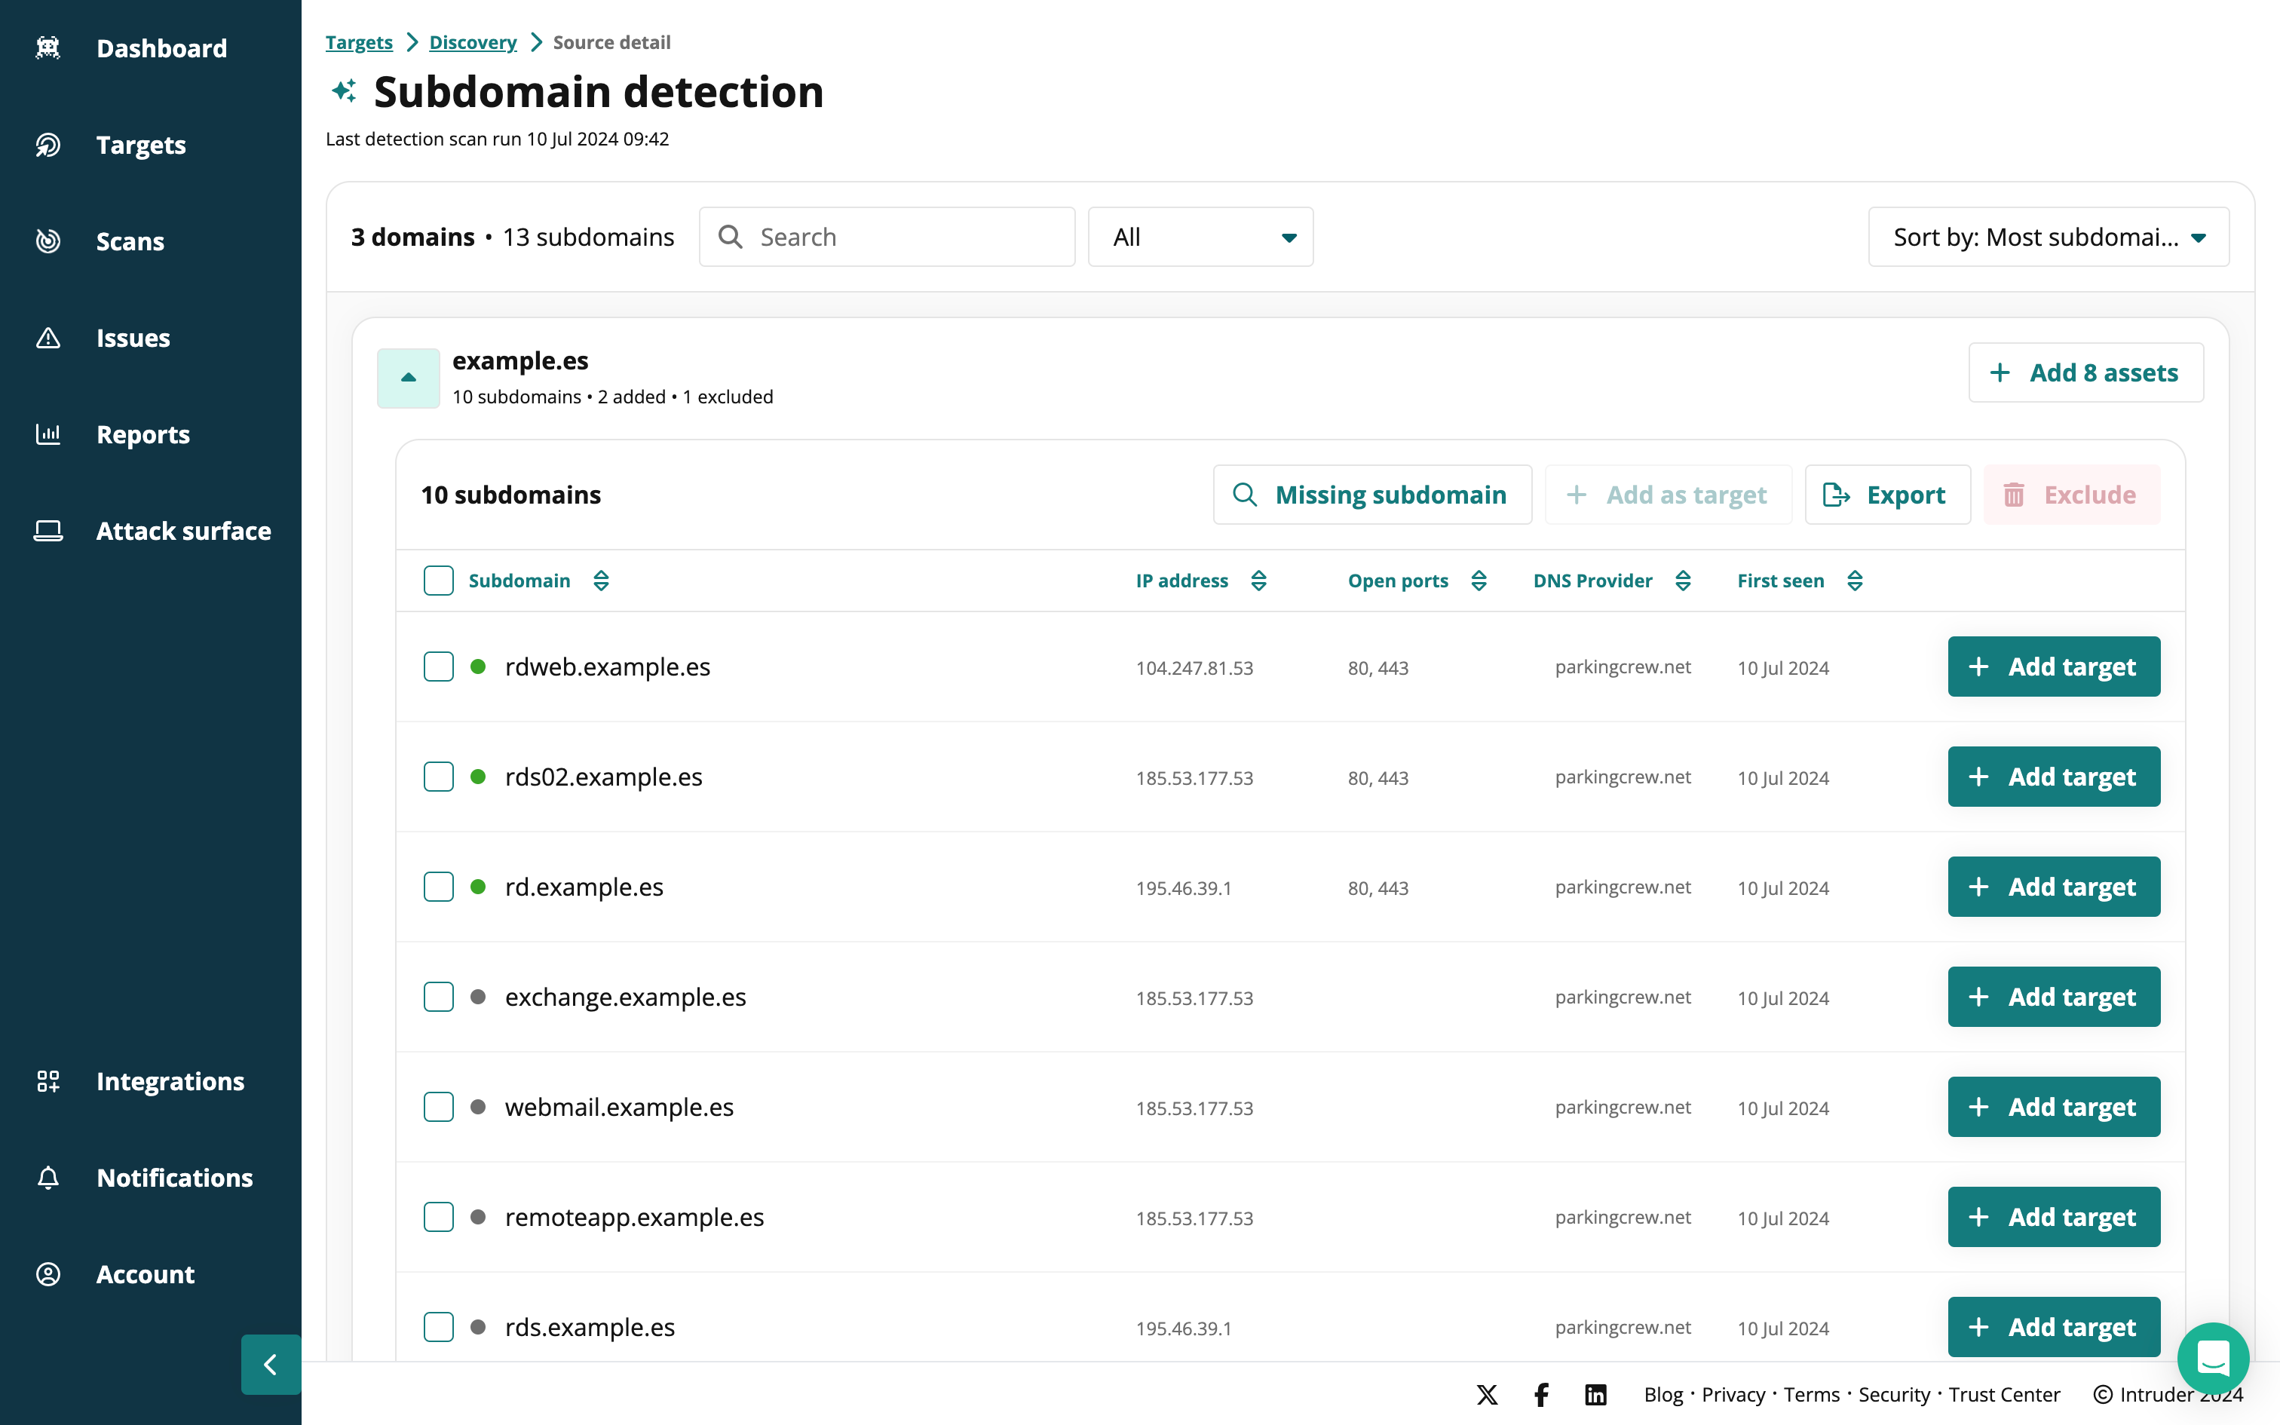Click the Scans icon in sidebar
Viewport: 2280px width, 1425px height.
click(x=48, y=241)
